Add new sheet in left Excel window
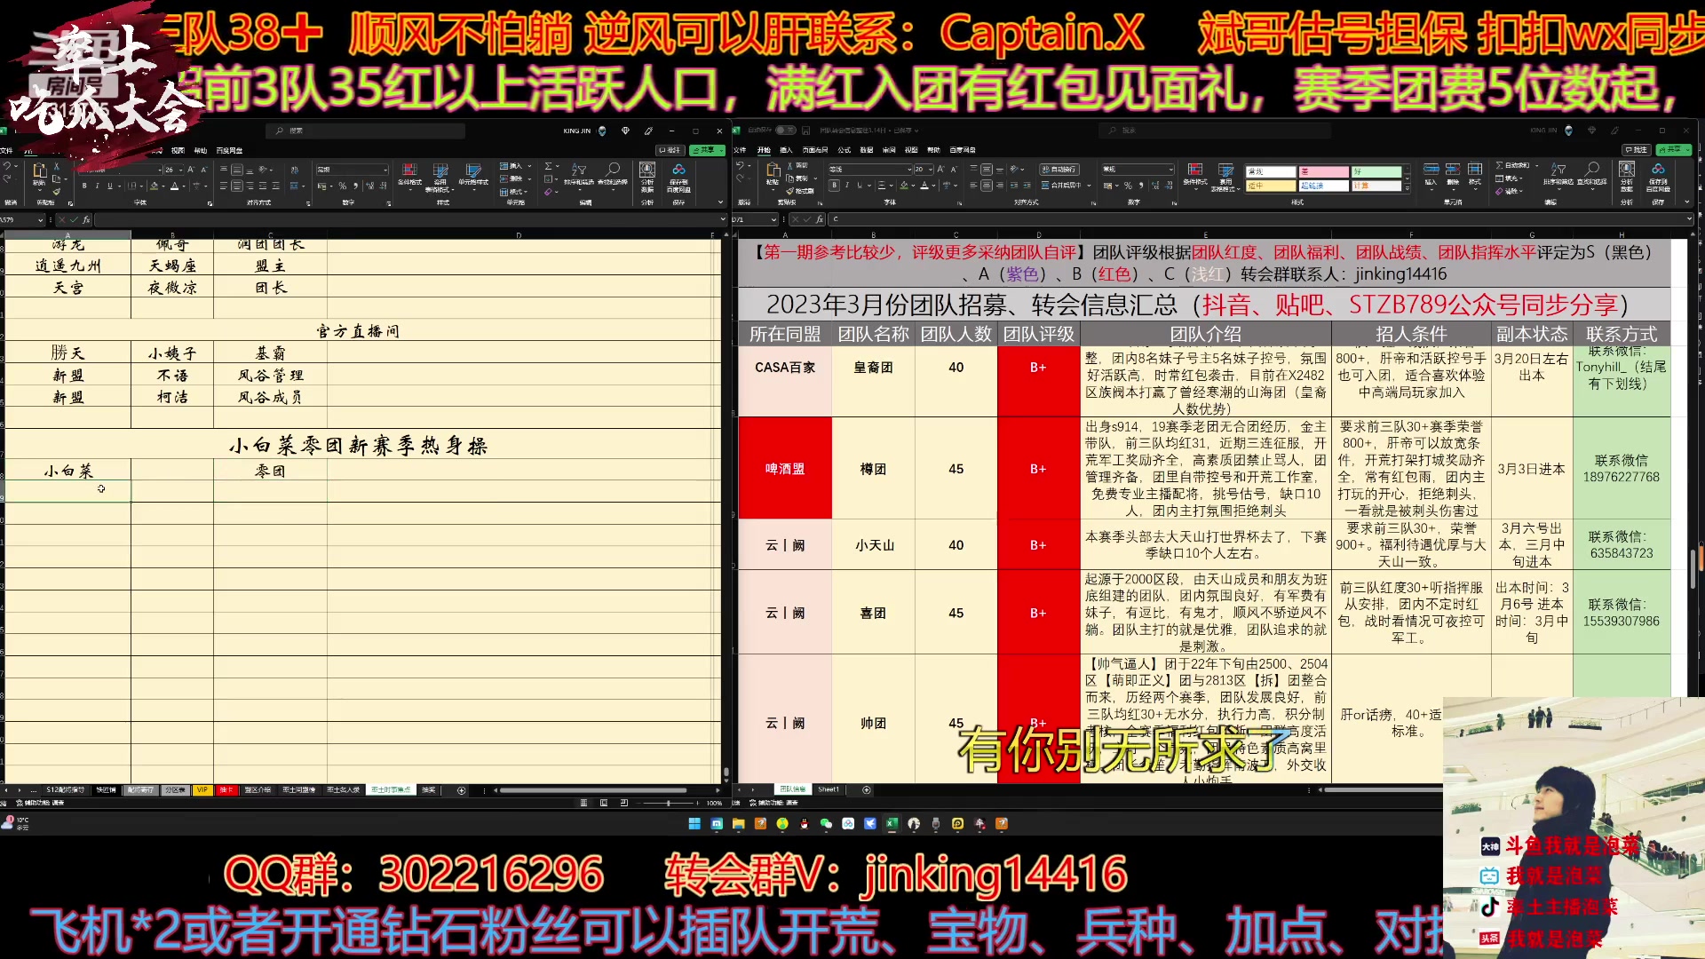This screenshot has height=959, width=1705. pyautogui.click(x=461, y=790)
